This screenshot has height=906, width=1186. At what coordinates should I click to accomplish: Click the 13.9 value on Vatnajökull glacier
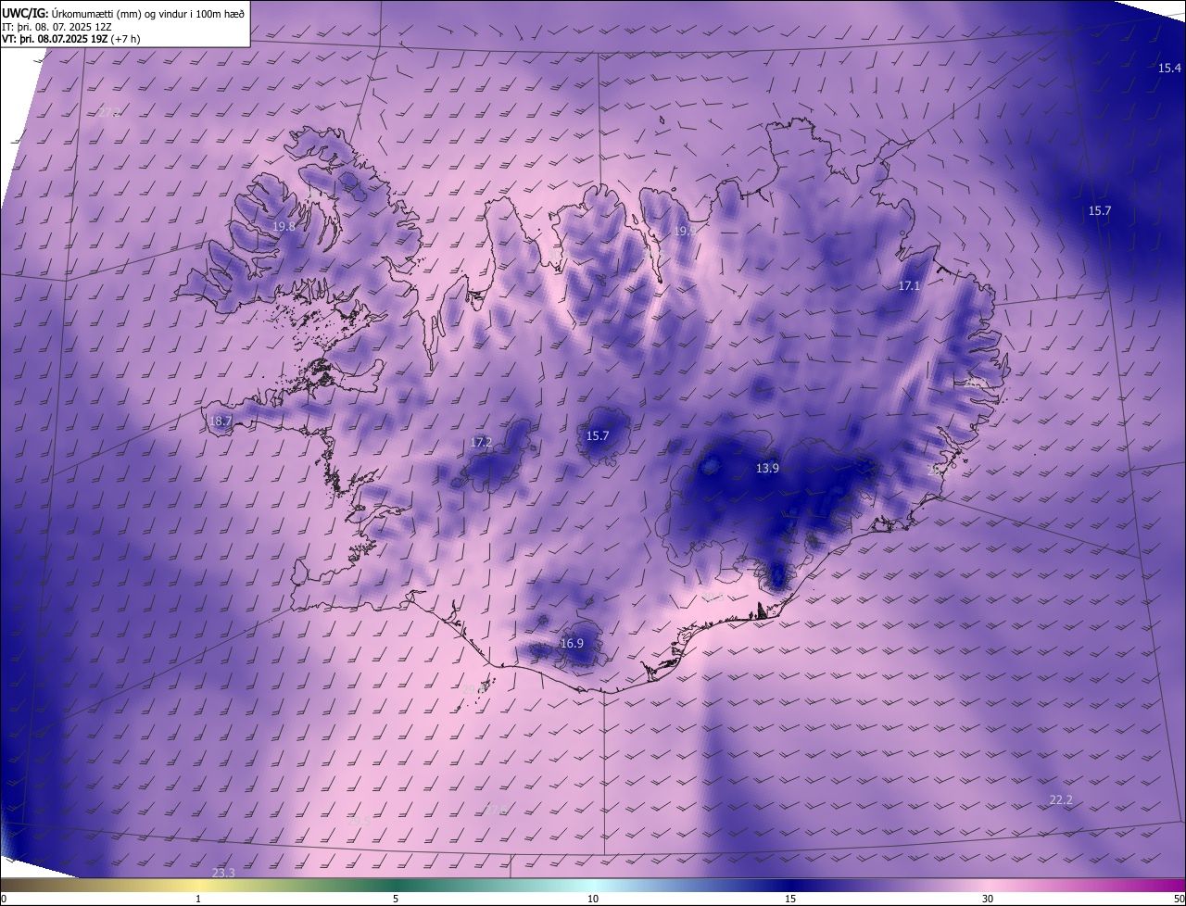point(767,468)
